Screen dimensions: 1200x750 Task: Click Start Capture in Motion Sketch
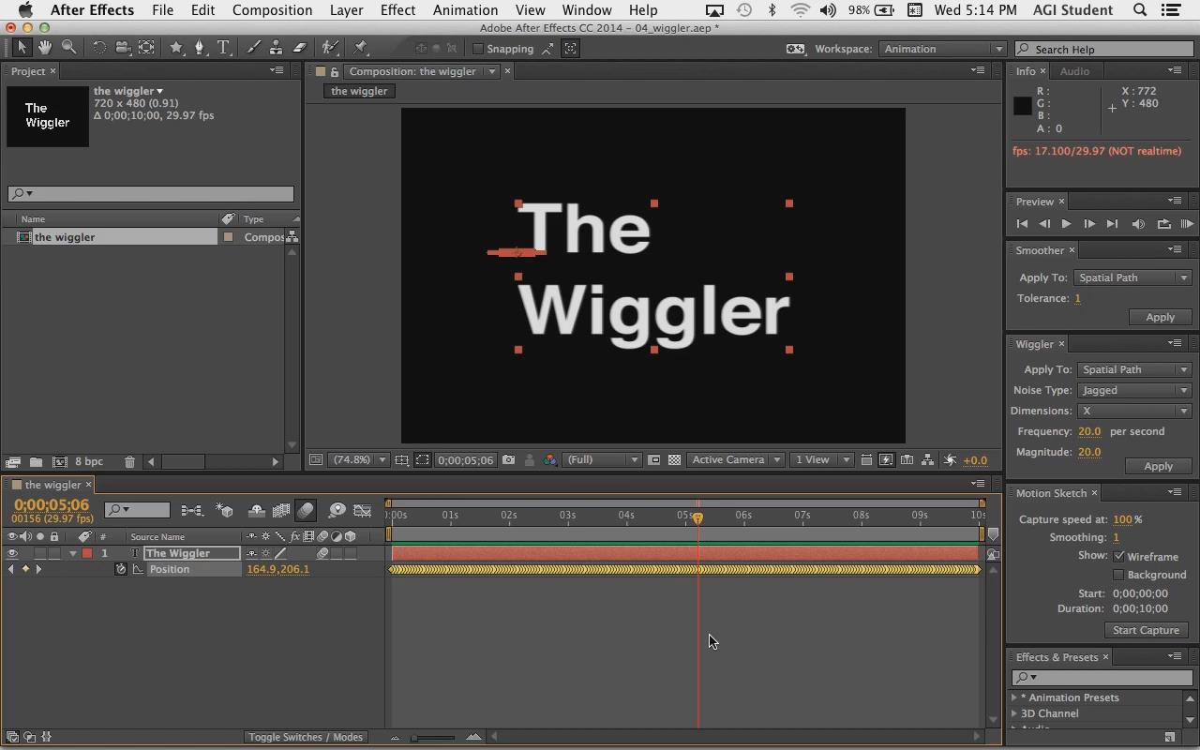coord(1146,630)
